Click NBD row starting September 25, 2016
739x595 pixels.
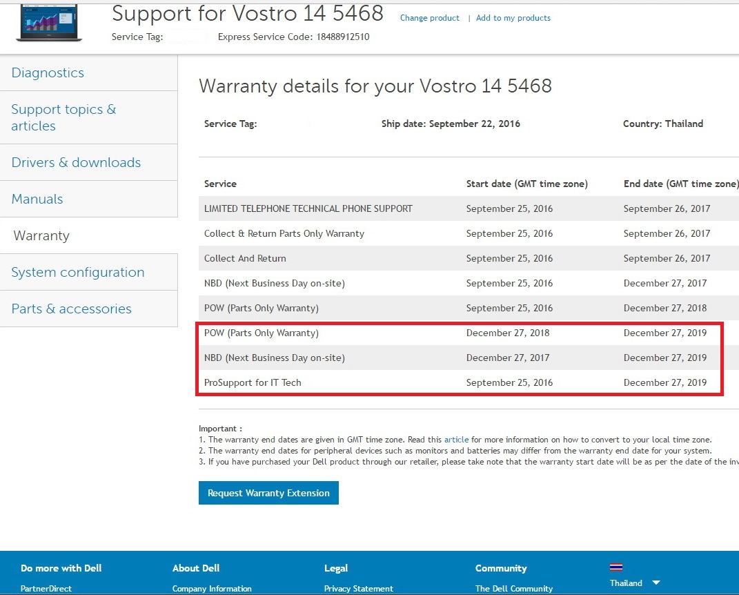tap(469, 284)
